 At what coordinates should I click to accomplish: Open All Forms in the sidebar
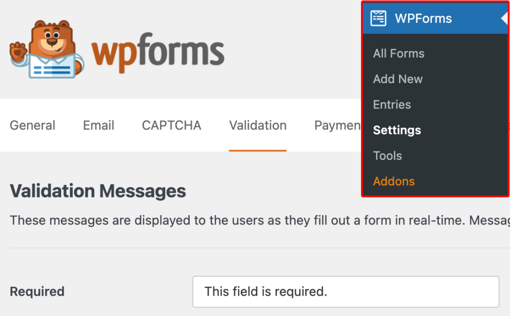(398, 53)
